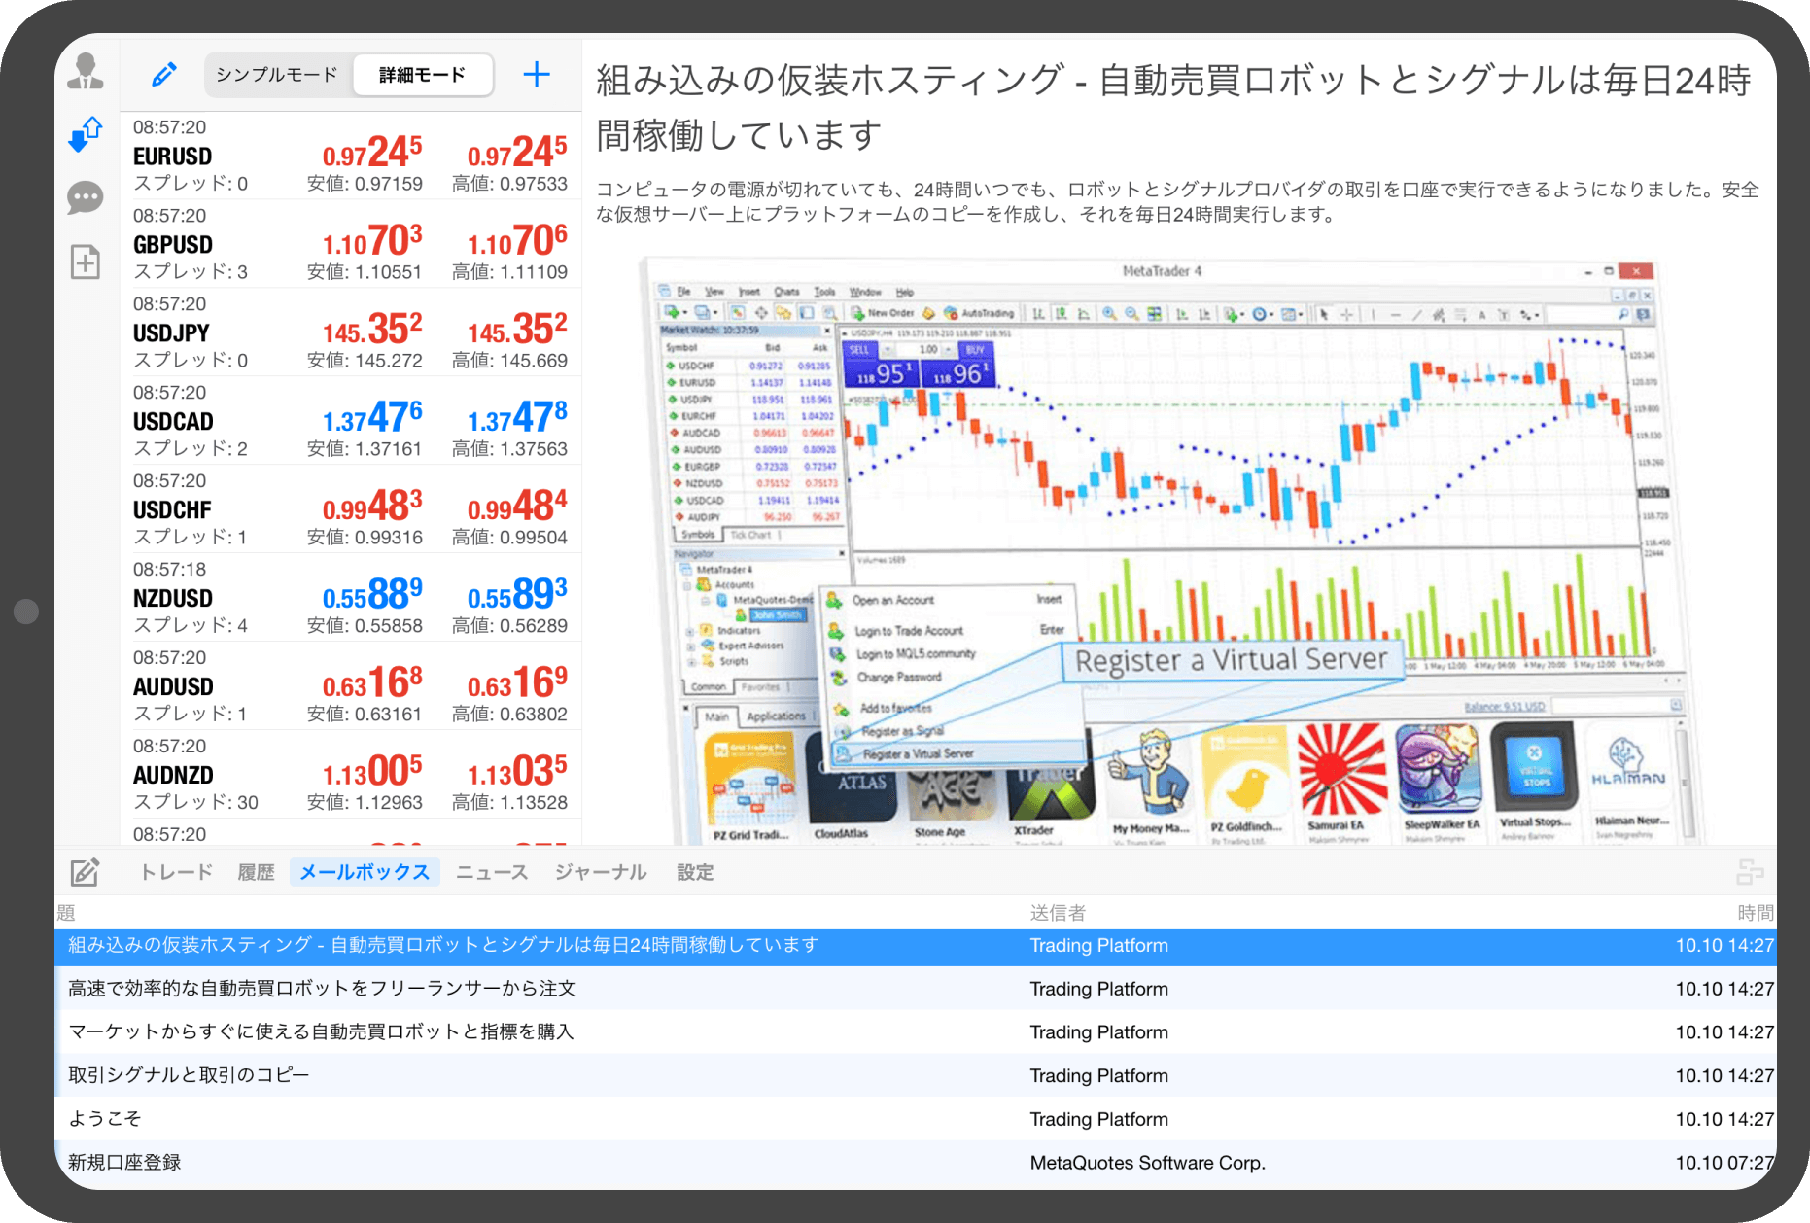This screenshot has height=1223, width=1810.
Task: Select the USDJPY quote row
Action: click(x=350, y=332)
